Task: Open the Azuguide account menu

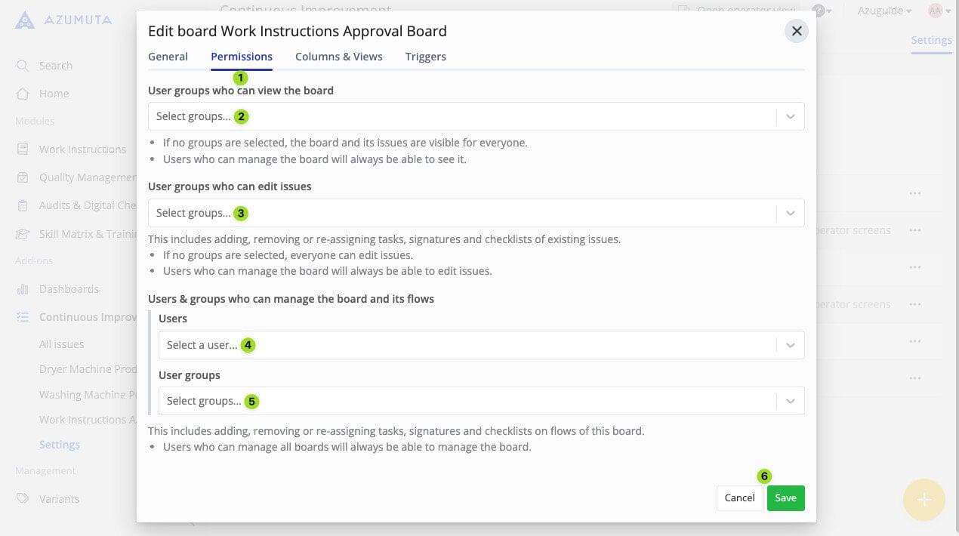Action: click(884, 11)
